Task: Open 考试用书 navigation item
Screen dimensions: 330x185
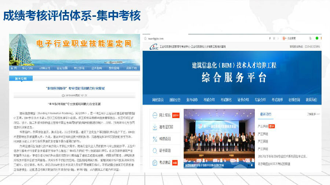Action: click(277, 100)
